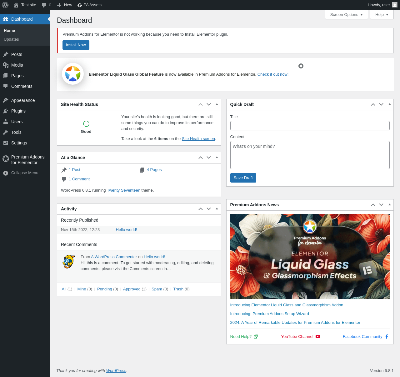The height and width of the screenshot is (377, 400).
Task: Dismiss the Liquid Glass notice
Action: click(x=301, y=66)
